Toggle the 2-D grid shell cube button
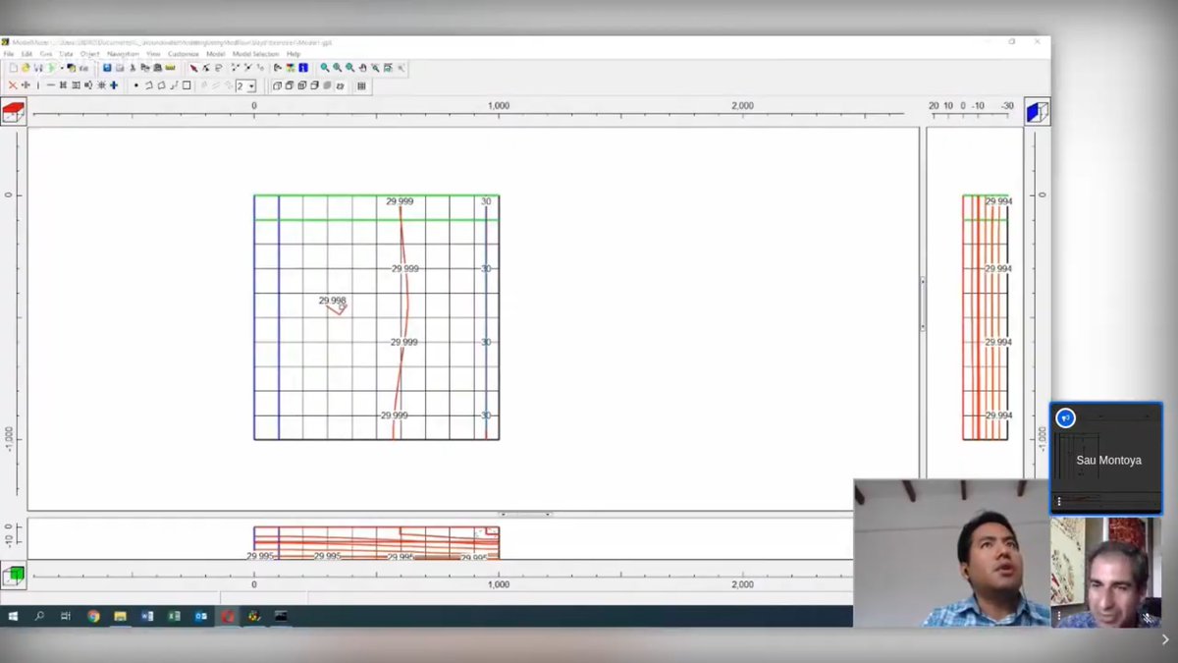The image size is (1178, 663). pyautogui.click(x=276, y=85)
